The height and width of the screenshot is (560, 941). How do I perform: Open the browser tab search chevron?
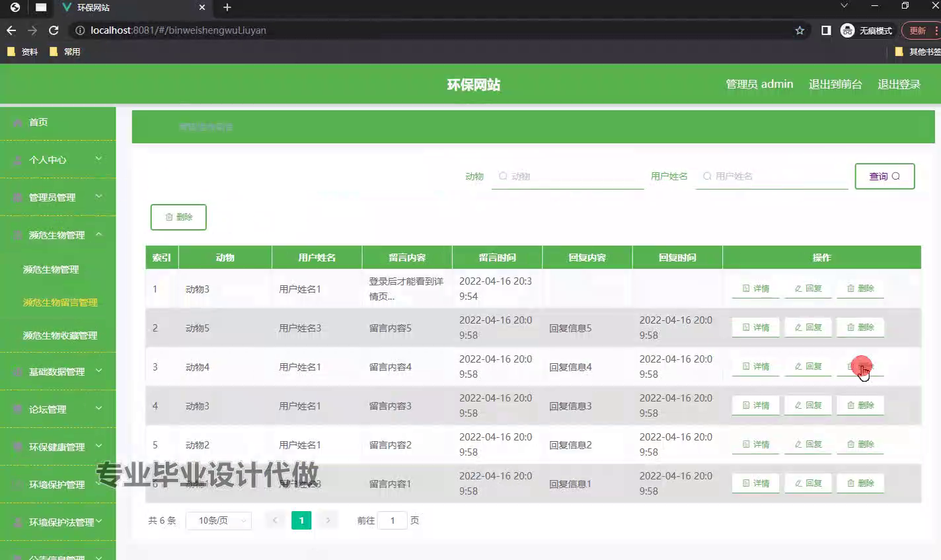point(844,6)
